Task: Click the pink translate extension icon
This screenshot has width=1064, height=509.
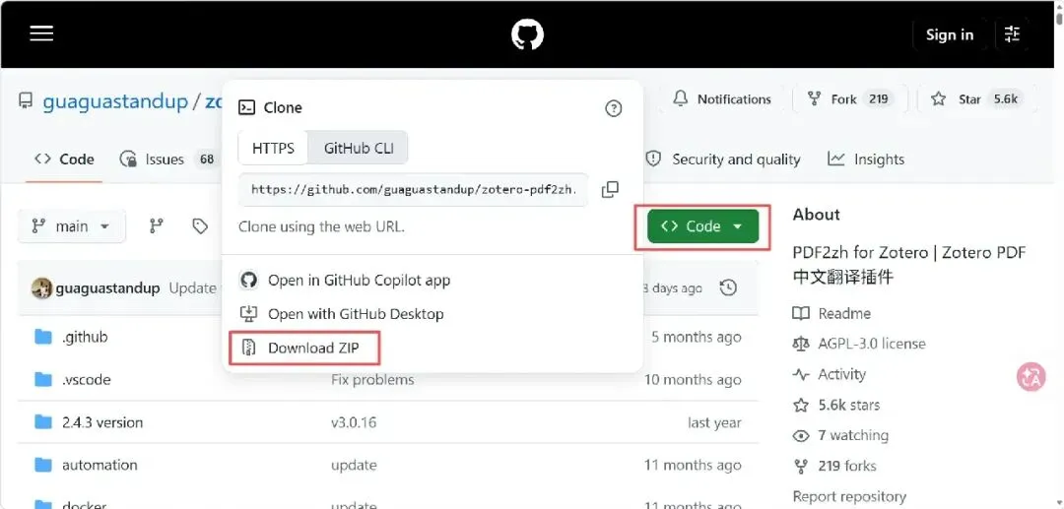Action: click(x=1031, y=376)
